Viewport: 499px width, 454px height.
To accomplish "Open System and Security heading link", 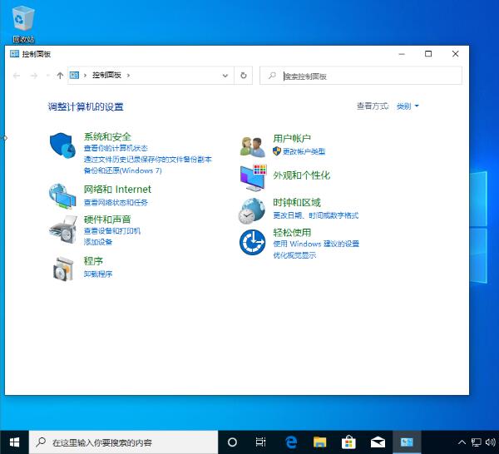I will 107,136.
